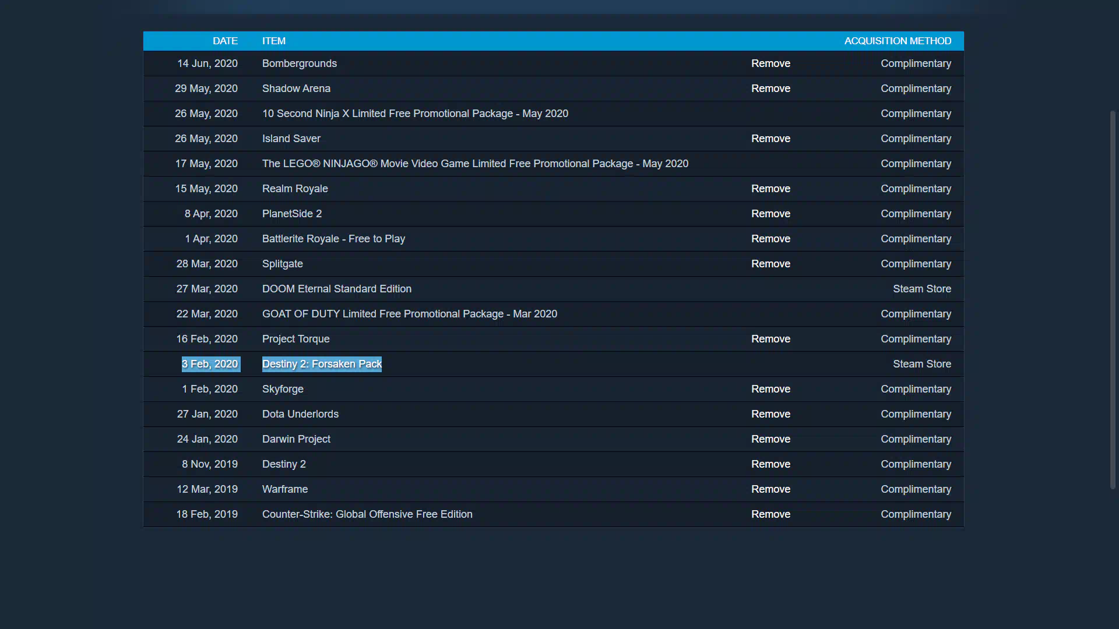Click Remove in the Destiny 2 row
This screenshot has height=629, width=1119.
coord(770,464)
